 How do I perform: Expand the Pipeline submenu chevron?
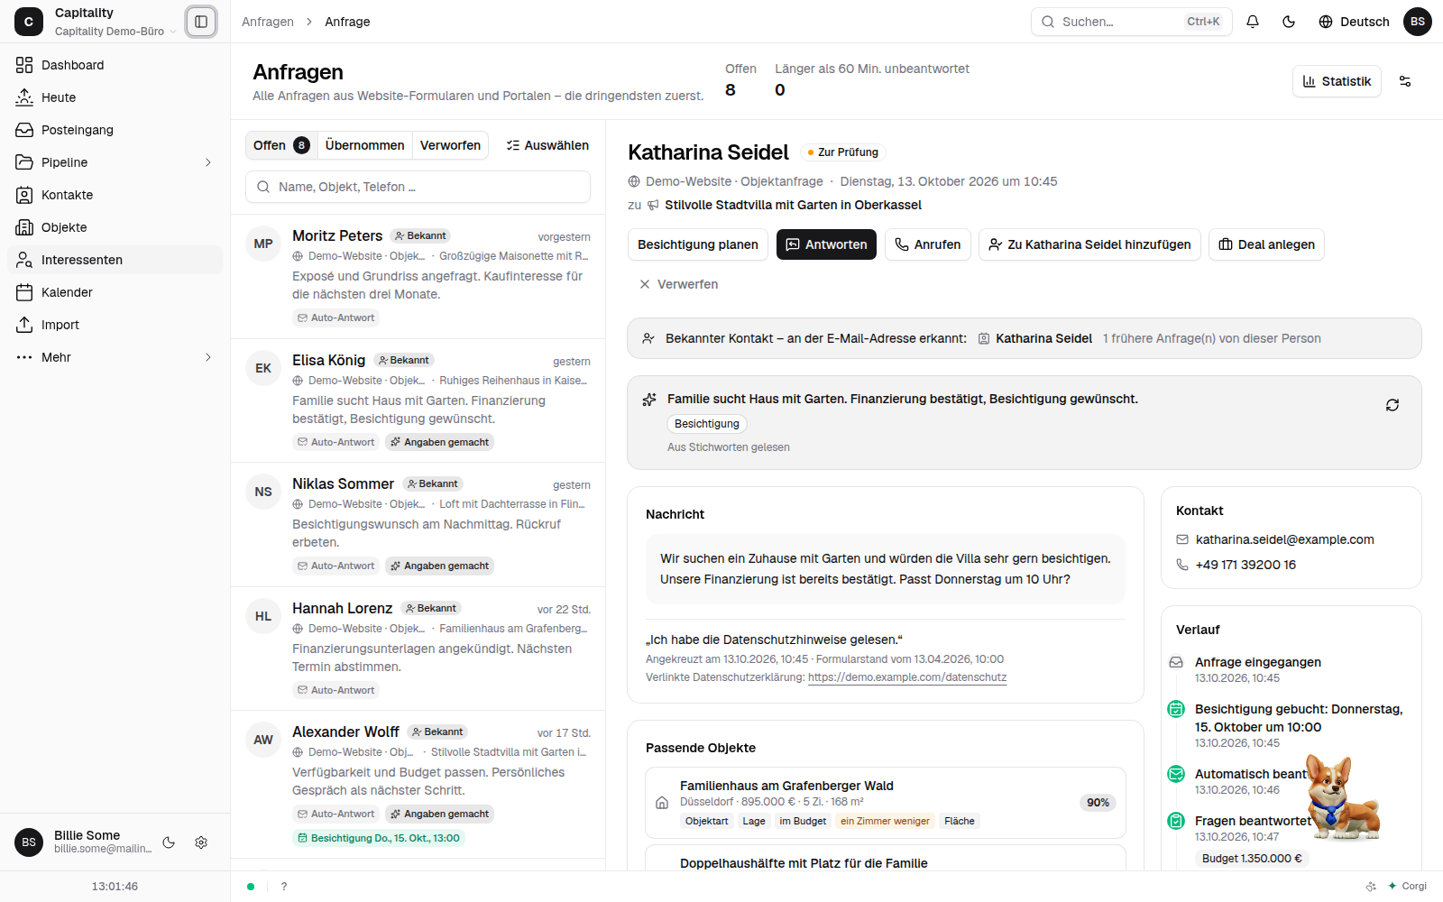(208, 162)
